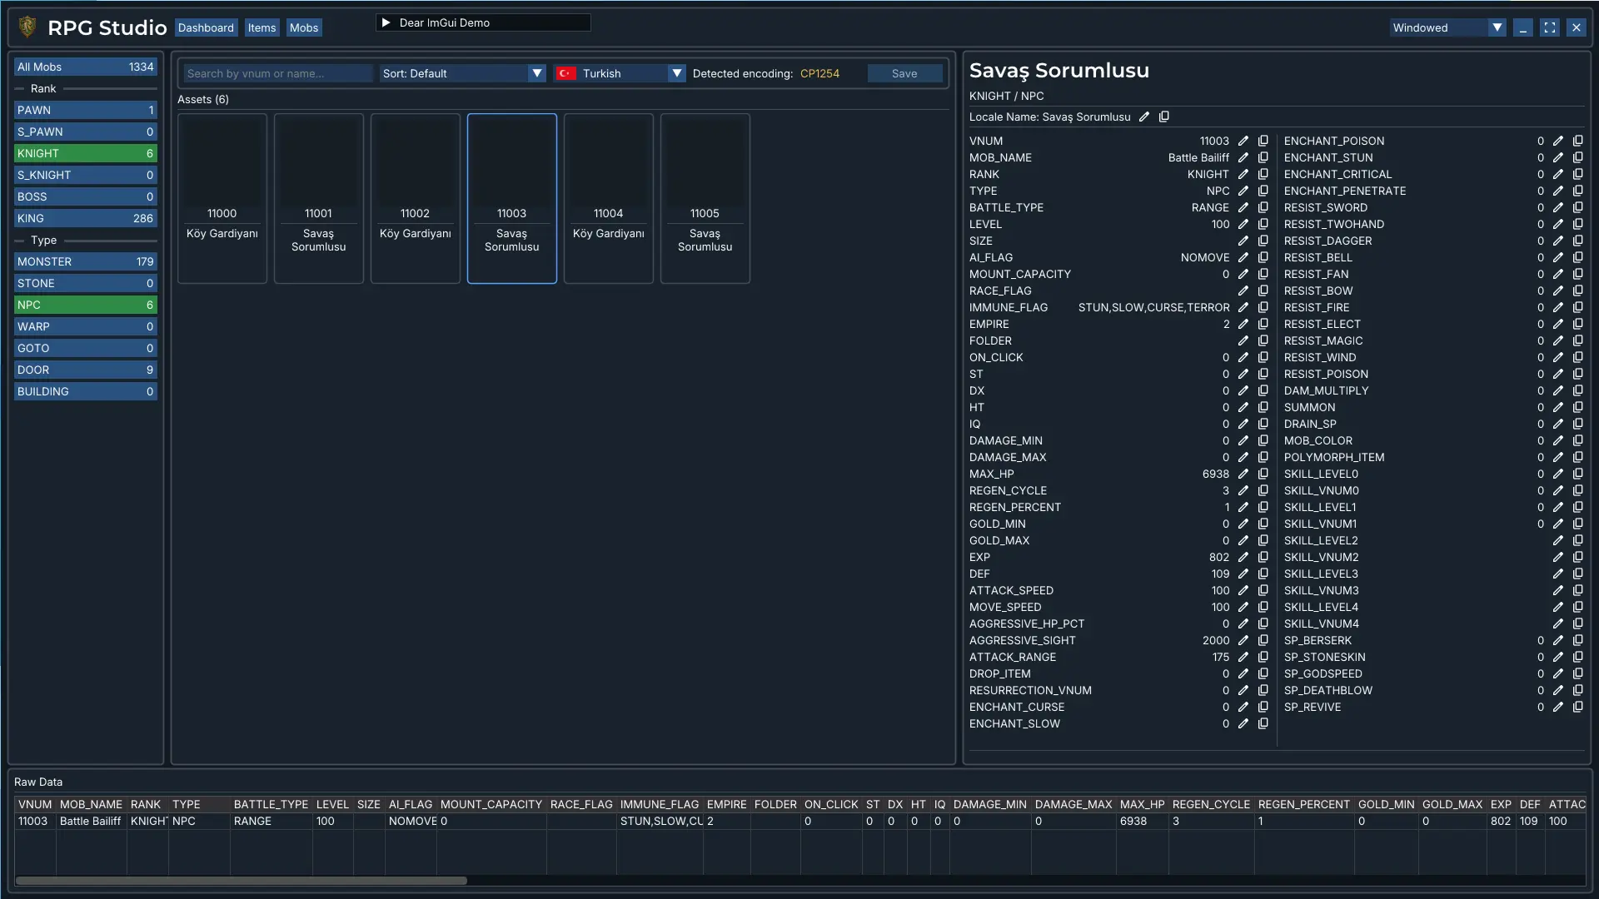Viewport: 1599px width, 899px height.
Task: Expand the Dear ImGui Demo window
Action: point(386,22)
